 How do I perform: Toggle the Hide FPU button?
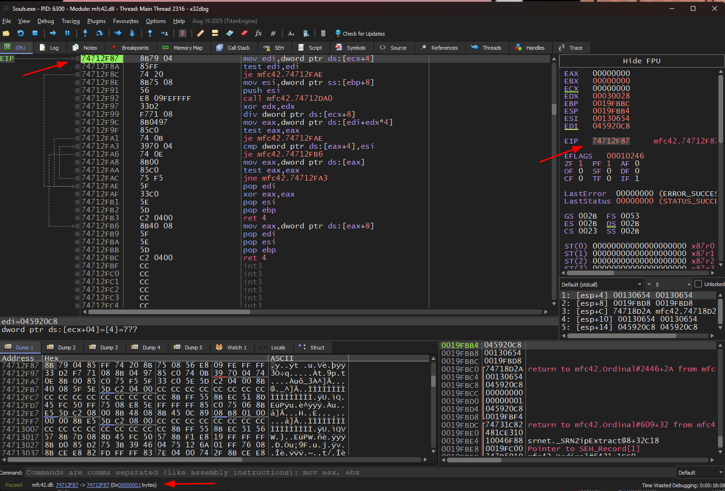641,61
